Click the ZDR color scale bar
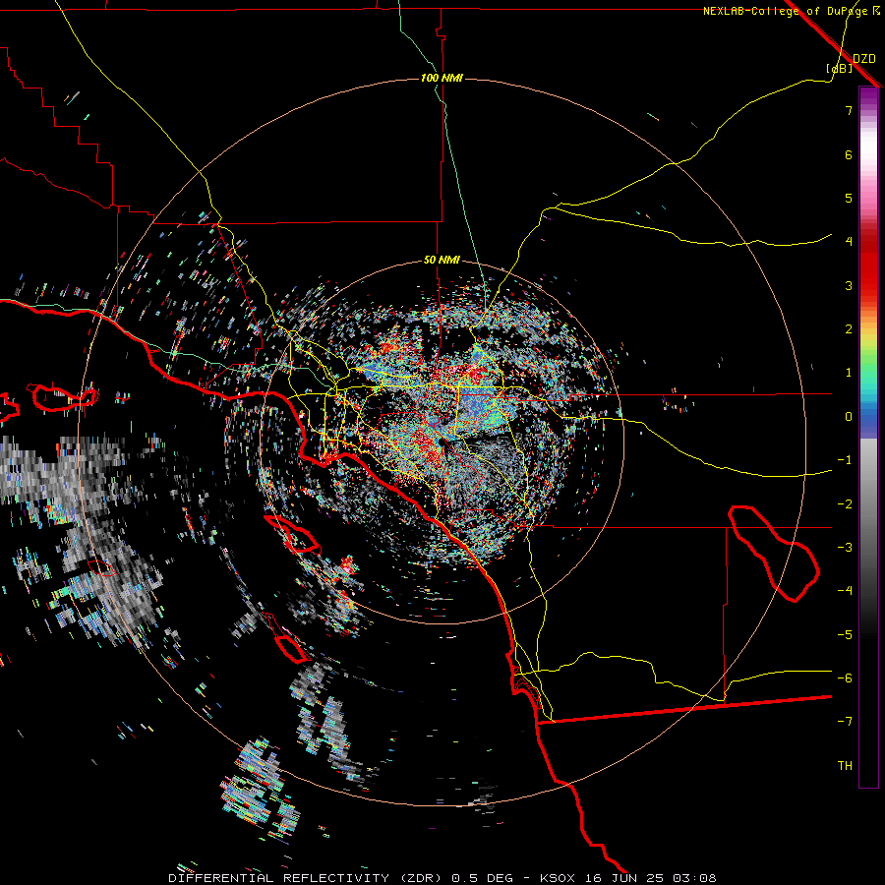 pos(868,437)
